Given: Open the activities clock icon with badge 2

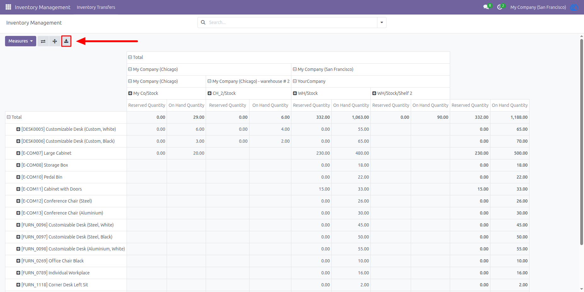Looking at the screenshot, I should coord(500,7).
